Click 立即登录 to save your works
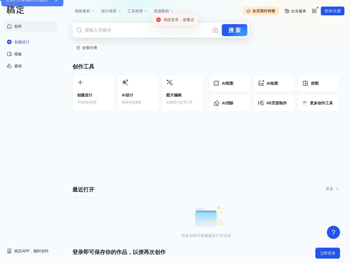 tap(327, 253)
